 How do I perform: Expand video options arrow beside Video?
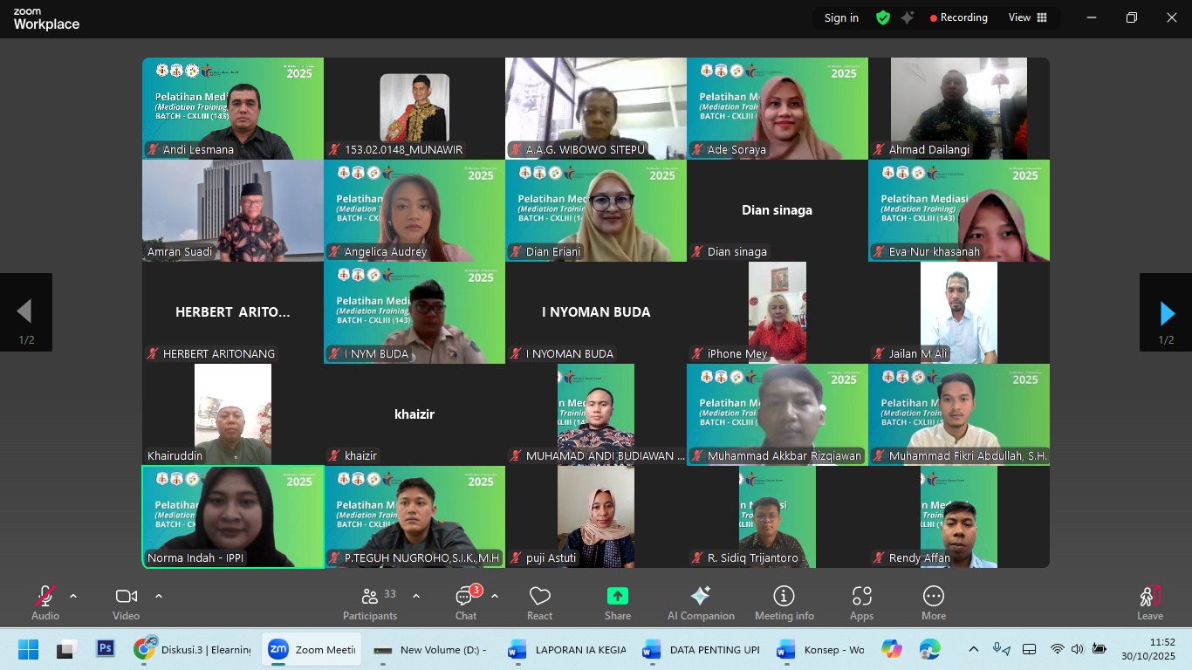click(x=159, y=596)
